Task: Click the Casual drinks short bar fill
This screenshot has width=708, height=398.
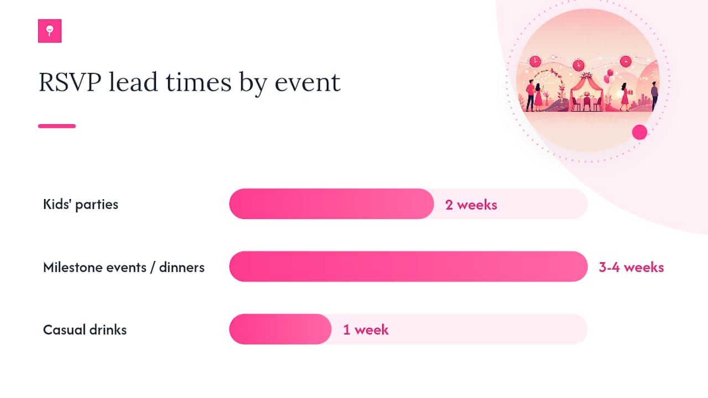Action: pos(280,329)
